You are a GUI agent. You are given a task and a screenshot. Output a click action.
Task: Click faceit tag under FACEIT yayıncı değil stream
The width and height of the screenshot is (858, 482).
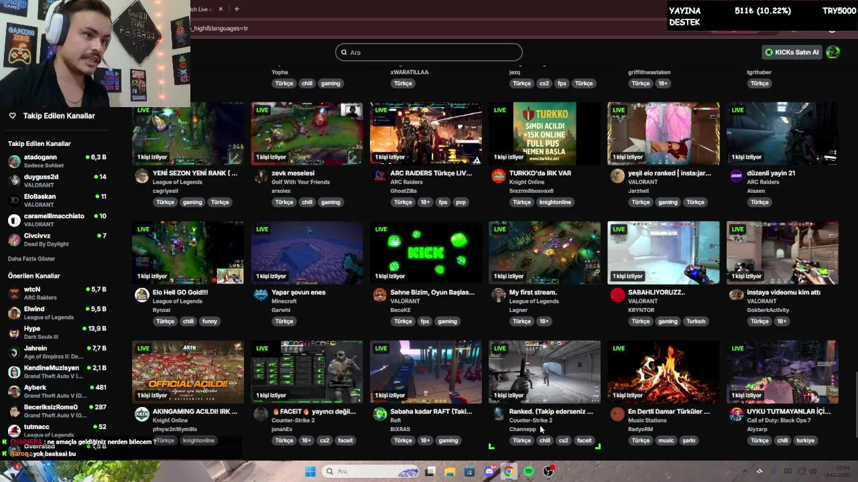345,440
